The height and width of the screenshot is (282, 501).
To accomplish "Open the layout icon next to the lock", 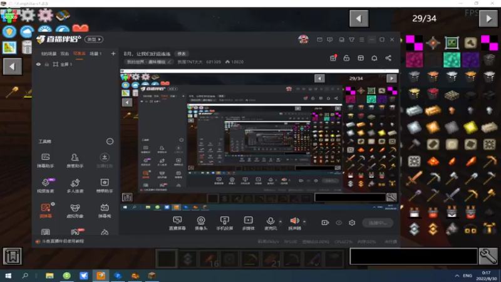I will 361,58.
